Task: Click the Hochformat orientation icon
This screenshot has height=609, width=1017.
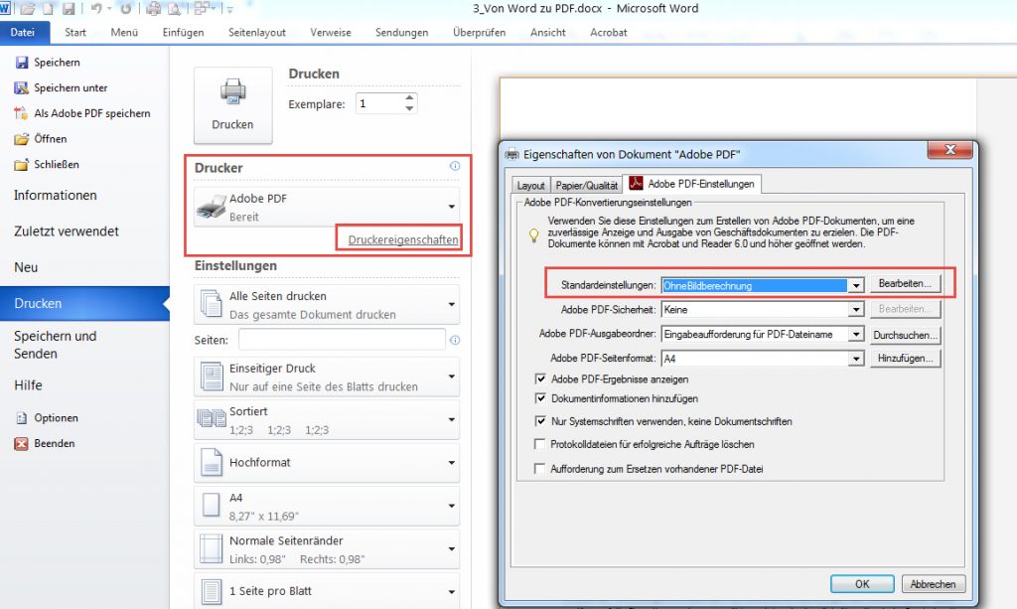Action: pyautogui.click(x=212, y=462)
